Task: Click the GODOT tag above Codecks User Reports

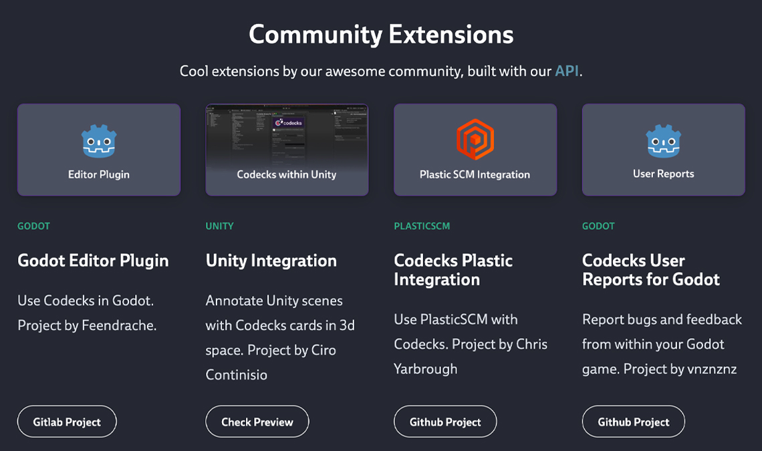Action: click(x=598, y=226)
